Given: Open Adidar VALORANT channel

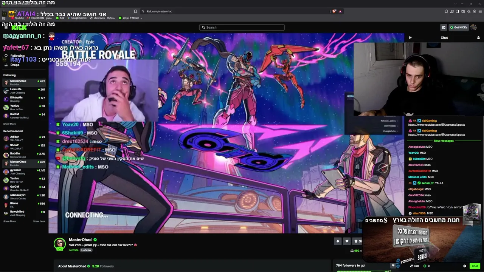Looking at the screenshot, I should point(24,138).
